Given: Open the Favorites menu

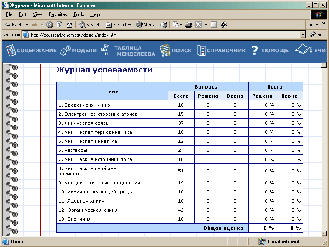Looking at the screenshot, I should pyautogui.click(x=58, y=14).
